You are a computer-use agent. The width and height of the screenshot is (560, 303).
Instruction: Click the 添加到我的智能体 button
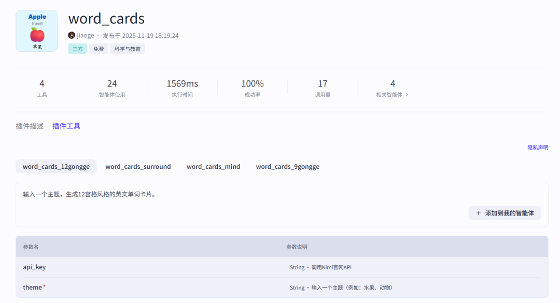coord(505,213)
